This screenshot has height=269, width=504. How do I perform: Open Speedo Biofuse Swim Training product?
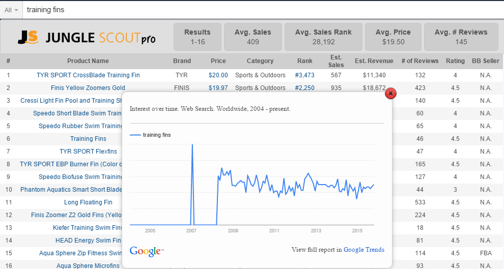80,177
